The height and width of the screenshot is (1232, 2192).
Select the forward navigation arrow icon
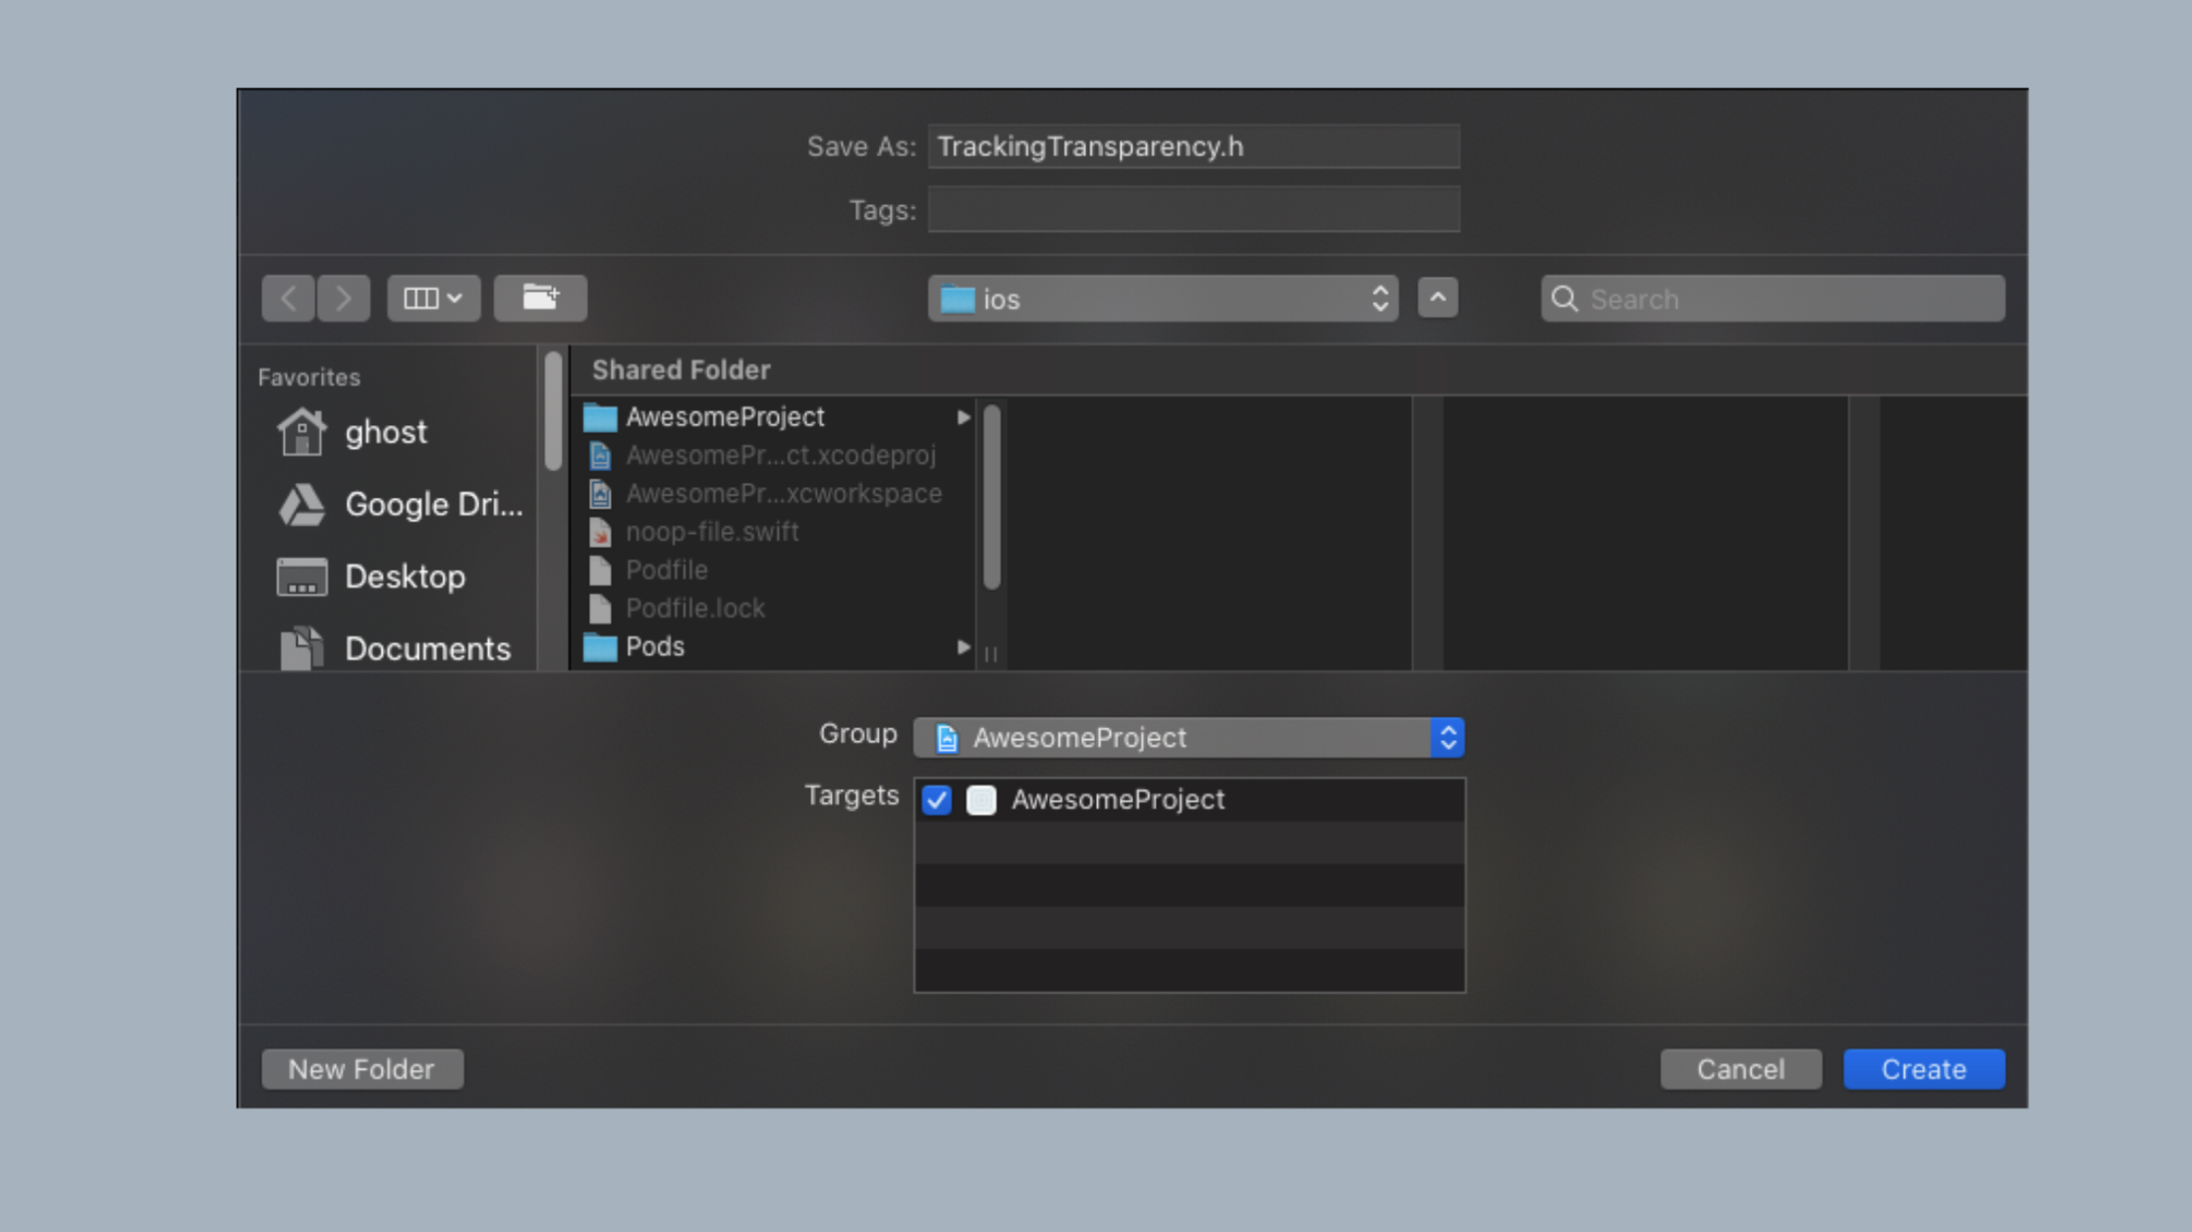click(344, 297)
